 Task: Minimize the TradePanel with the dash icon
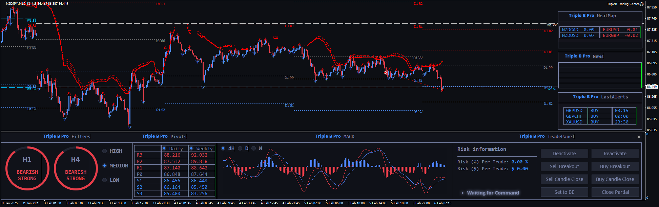point(633,137)
